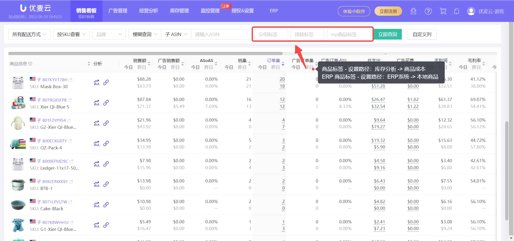
Task: Open the 子 ASIN dropdown selector
Action: pyautogui.click(x=175, y=34)
